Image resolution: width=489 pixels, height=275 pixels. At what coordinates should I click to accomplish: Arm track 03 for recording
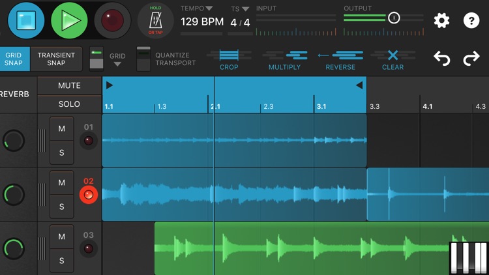click(89, 249)
